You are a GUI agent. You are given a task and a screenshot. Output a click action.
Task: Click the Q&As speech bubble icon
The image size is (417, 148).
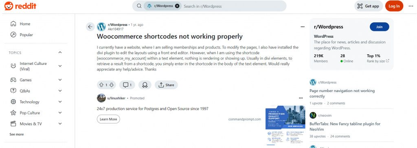click(x=13, y=91)
